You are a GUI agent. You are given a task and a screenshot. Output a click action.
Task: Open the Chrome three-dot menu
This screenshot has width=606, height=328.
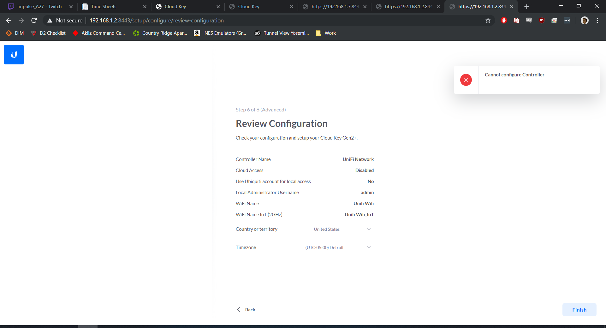tap(597, 21)
